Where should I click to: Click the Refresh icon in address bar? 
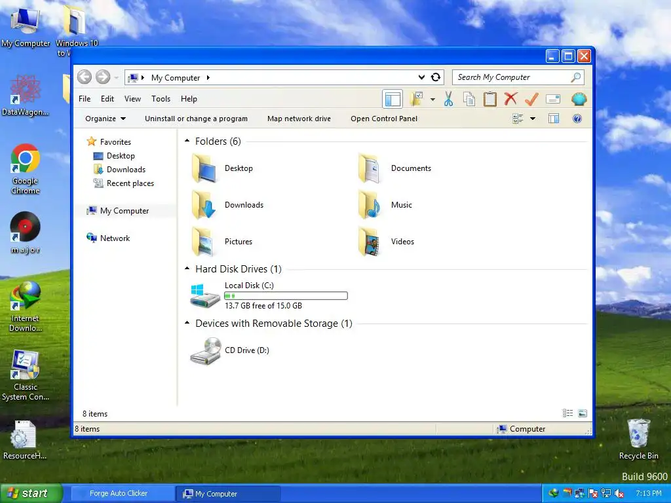click(x=436, y=77)
